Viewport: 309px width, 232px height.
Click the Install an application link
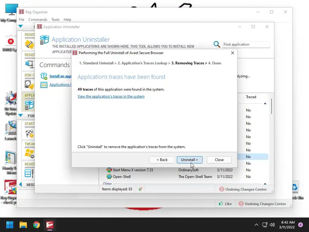coord(60,76)
